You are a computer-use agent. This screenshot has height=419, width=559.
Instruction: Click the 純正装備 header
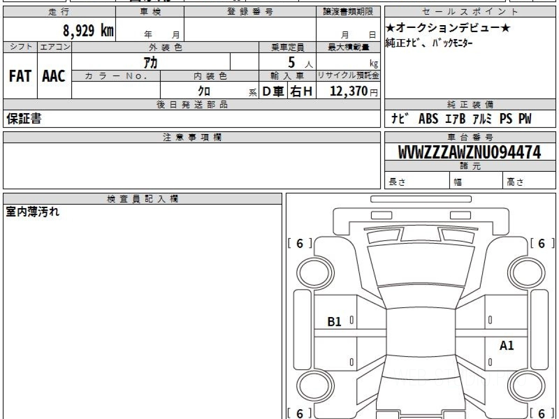(x=470, y=104)
